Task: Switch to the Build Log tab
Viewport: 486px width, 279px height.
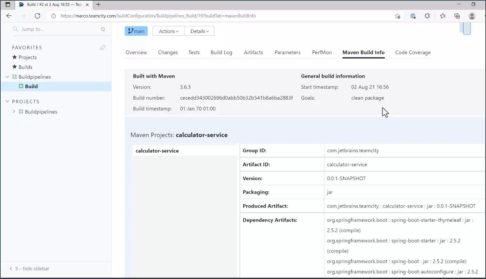Action: pyautogui.click(x=221, y=52)
